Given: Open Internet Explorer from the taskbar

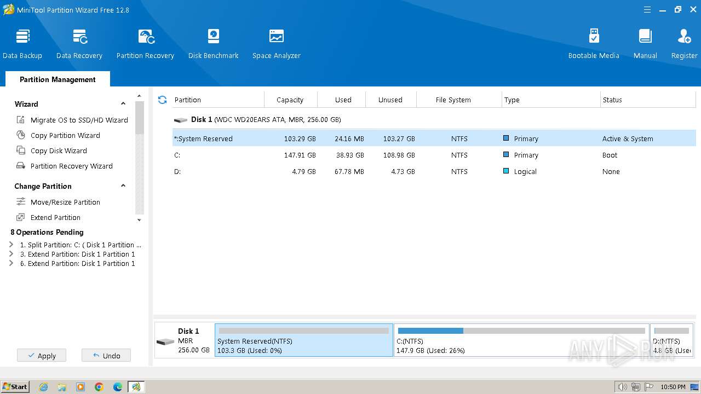Looking at the screenshot, I should (43, 387).
